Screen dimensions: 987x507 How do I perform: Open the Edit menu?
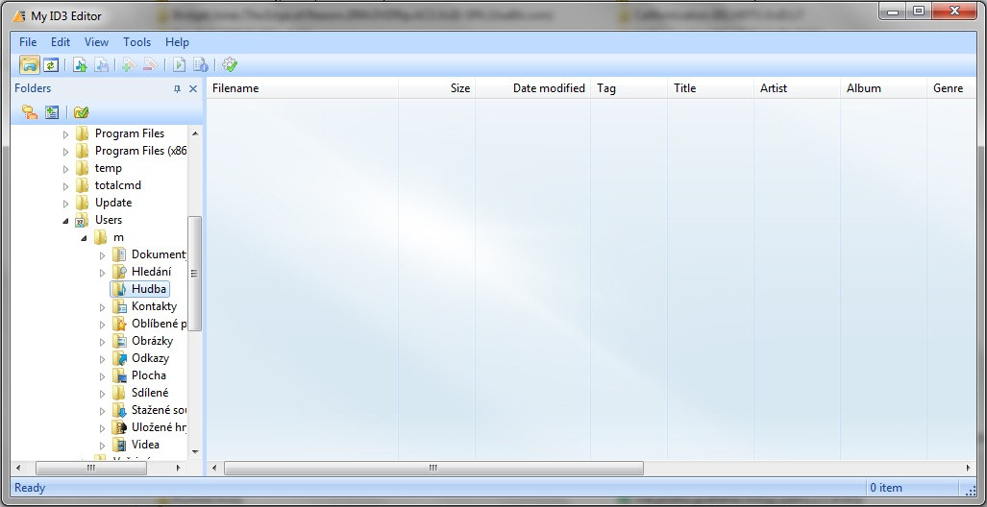(61, 42)
